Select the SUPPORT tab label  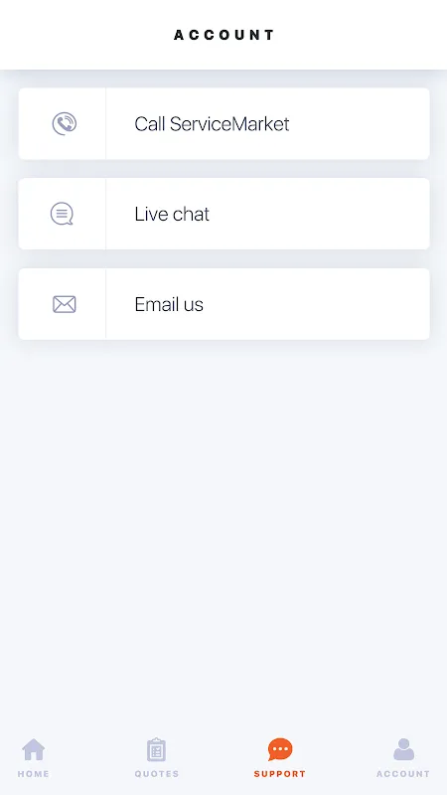[x=280, y=774]
